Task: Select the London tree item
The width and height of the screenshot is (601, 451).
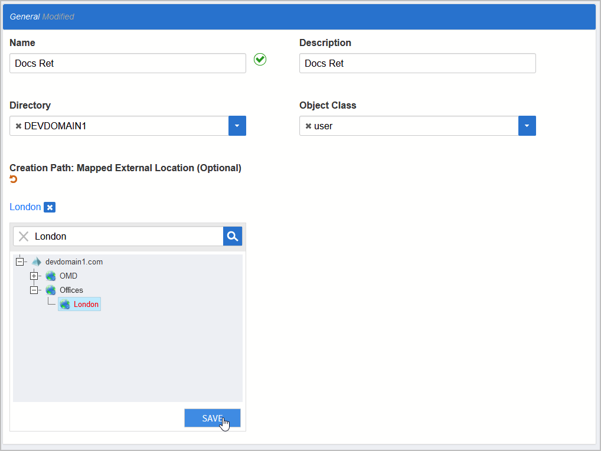Action: (x=86, y=304)
